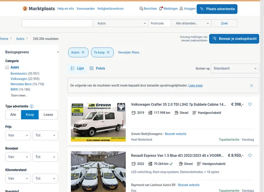Click Plaats advertentie button

217,9
